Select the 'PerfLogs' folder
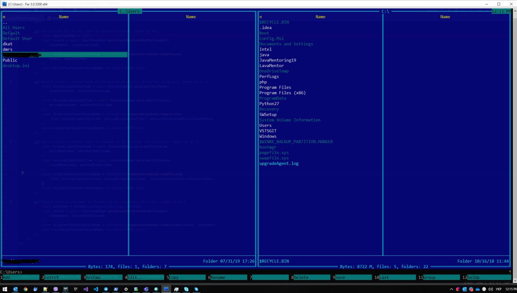This screenshot has width=517, height=293. (269, 76)
